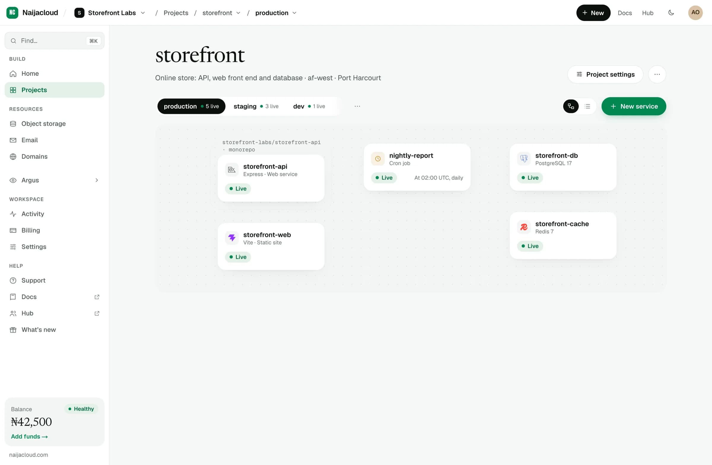712x465 pixels.
Task: Click the storefront-web Vite icon
Action: [x=232, y=238]
